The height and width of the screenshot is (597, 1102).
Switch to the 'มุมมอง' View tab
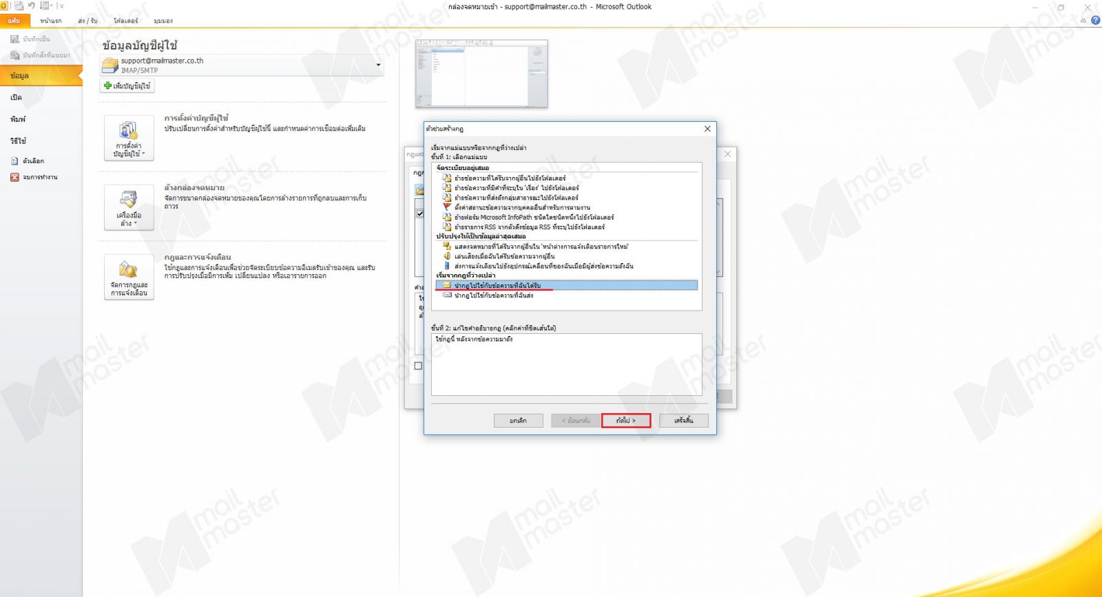point(163,21)
